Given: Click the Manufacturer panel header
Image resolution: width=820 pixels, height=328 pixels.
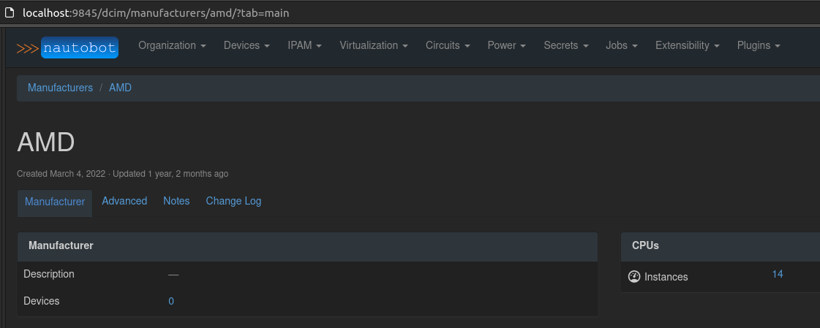Looking at the screenshot, I should click(x=307, y=247).
